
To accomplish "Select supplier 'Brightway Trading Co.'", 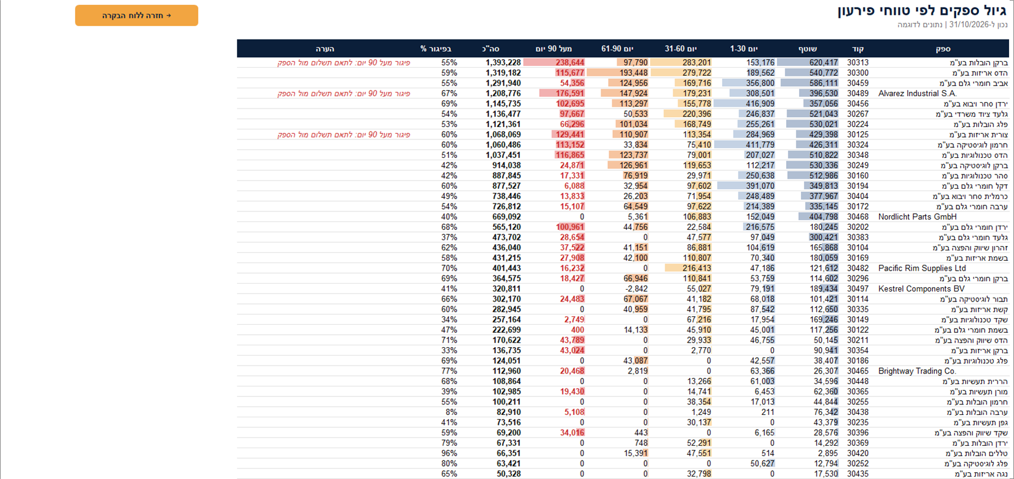I will [917, 371].
